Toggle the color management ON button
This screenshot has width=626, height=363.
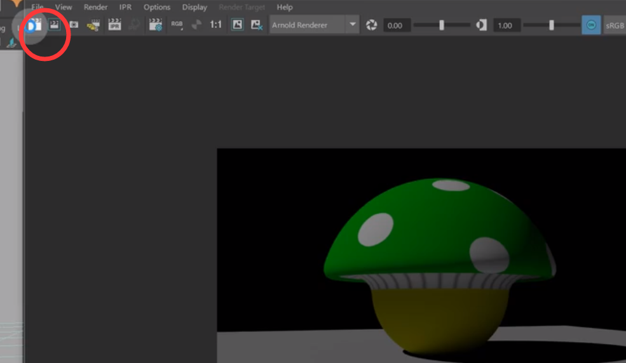[x=591, y=25]
